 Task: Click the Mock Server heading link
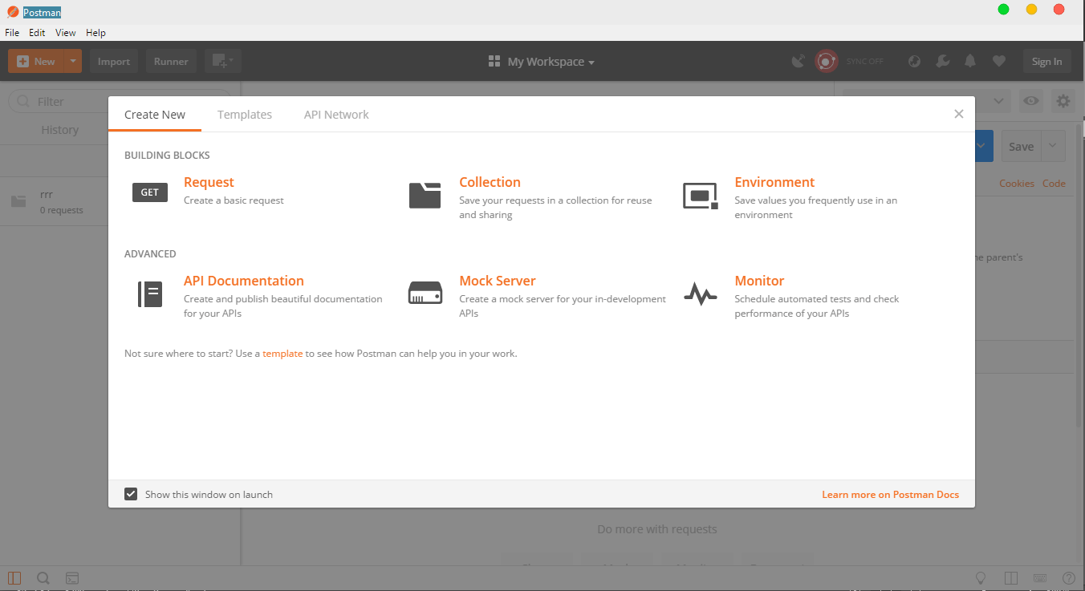tap(498, 281)
